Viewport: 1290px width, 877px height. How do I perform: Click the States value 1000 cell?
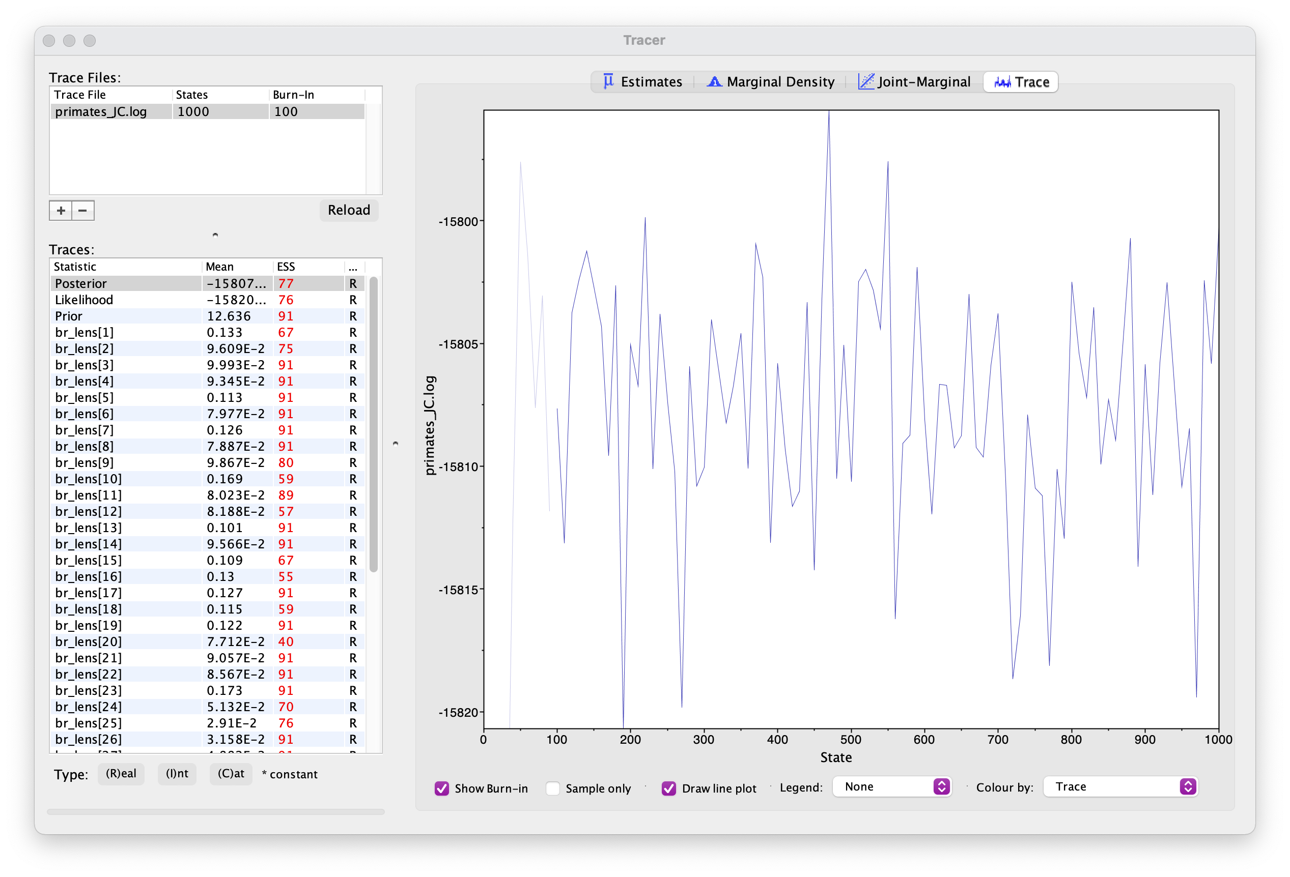click(220, 111)
